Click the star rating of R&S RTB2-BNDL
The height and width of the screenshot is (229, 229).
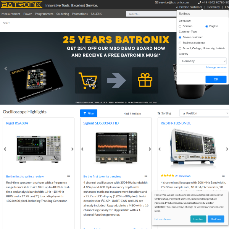tap(168, 176)
